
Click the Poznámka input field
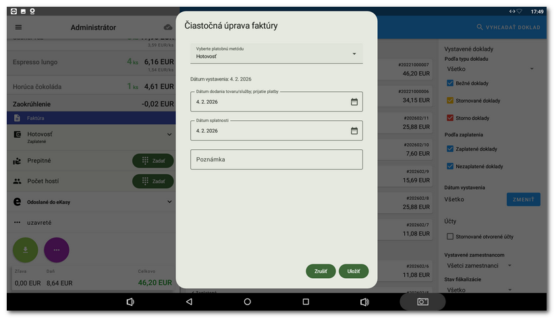(x=276, y=159)
